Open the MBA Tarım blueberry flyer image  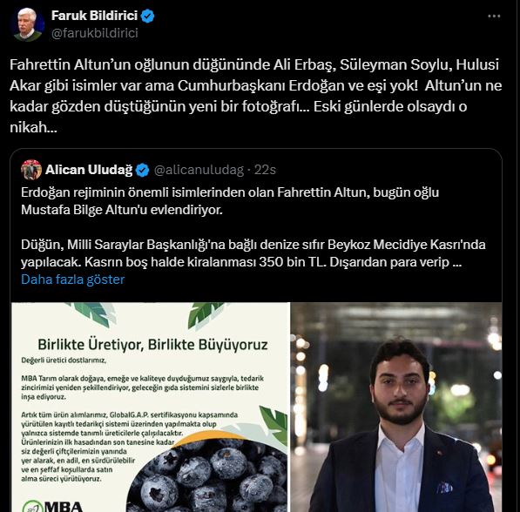click(x=151, y=407)
